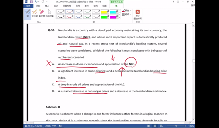Screen dimensions: 219x128
Task: Undo the last action in quick access toolbar
Action: (x=36, y=2)
